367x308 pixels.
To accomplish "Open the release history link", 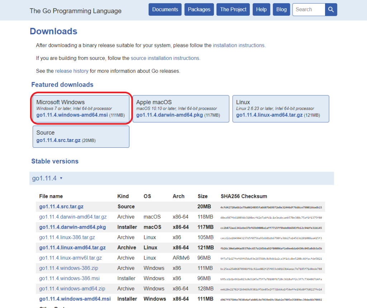I will [72, 71].
